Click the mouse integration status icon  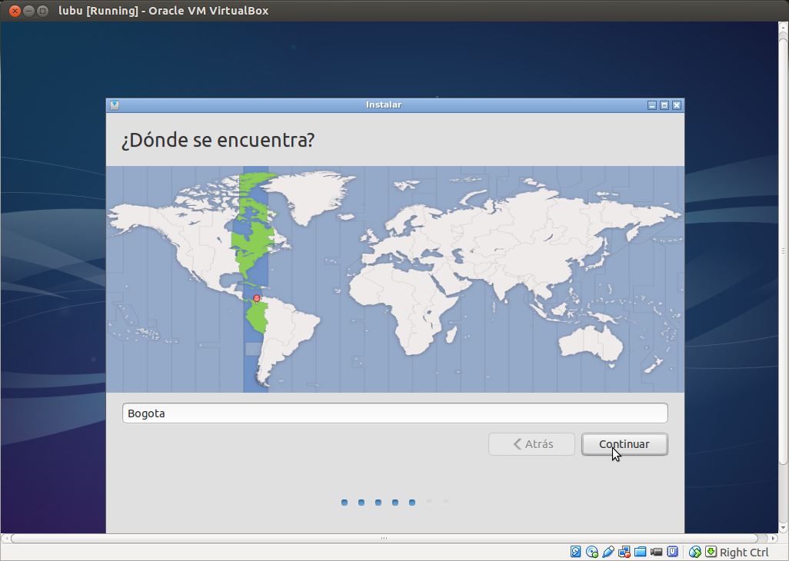tap(695, 552)
